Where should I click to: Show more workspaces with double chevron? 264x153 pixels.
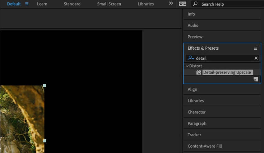[x=171, y=3]
